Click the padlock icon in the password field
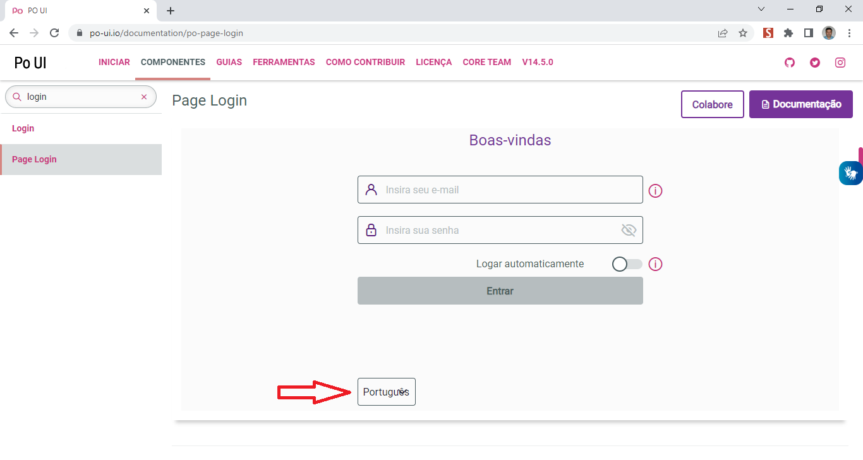Viewport: 863px width, 460px height. click(370, 229)
